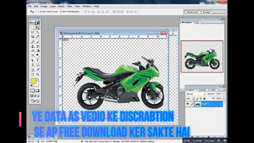Image resolution: width=254 pixels, height=143 pixels.
Task: Toggle Lock all
Action: (204, 99)
